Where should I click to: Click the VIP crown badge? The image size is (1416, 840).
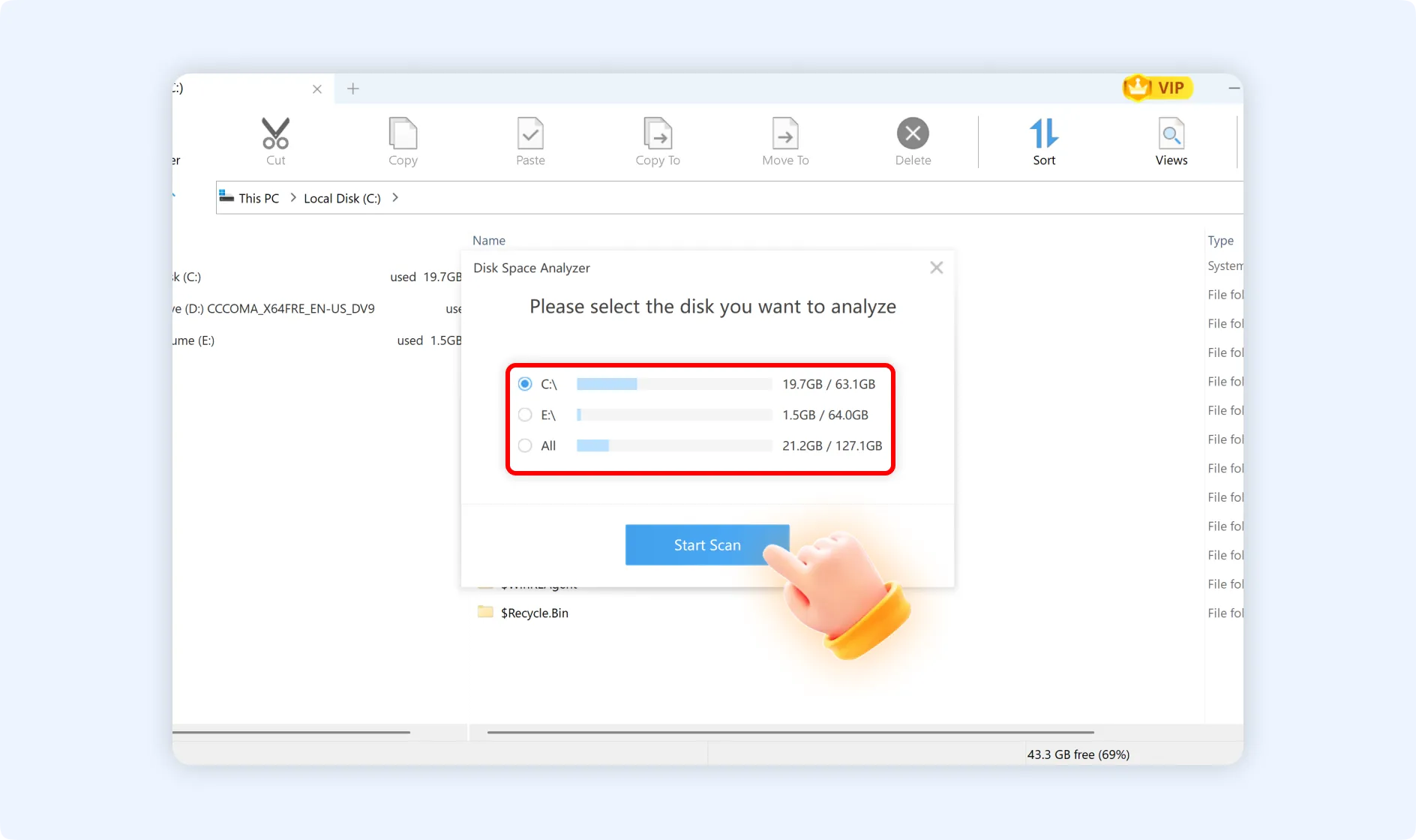coord(1156,88)
